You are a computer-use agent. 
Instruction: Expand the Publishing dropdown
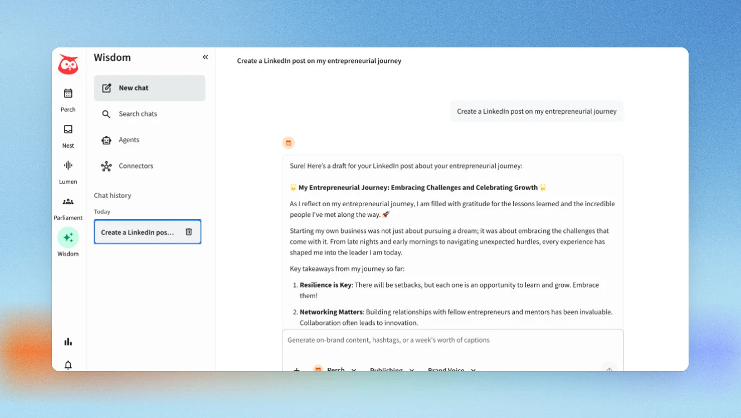(x=392, y=369)
